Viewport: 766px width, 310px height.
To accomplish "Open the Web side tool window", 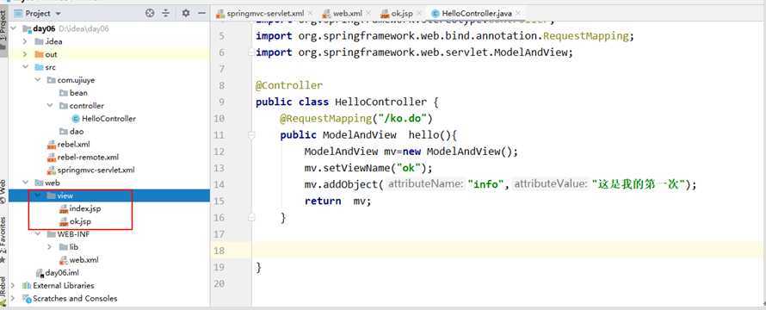I will pos(4,190).
